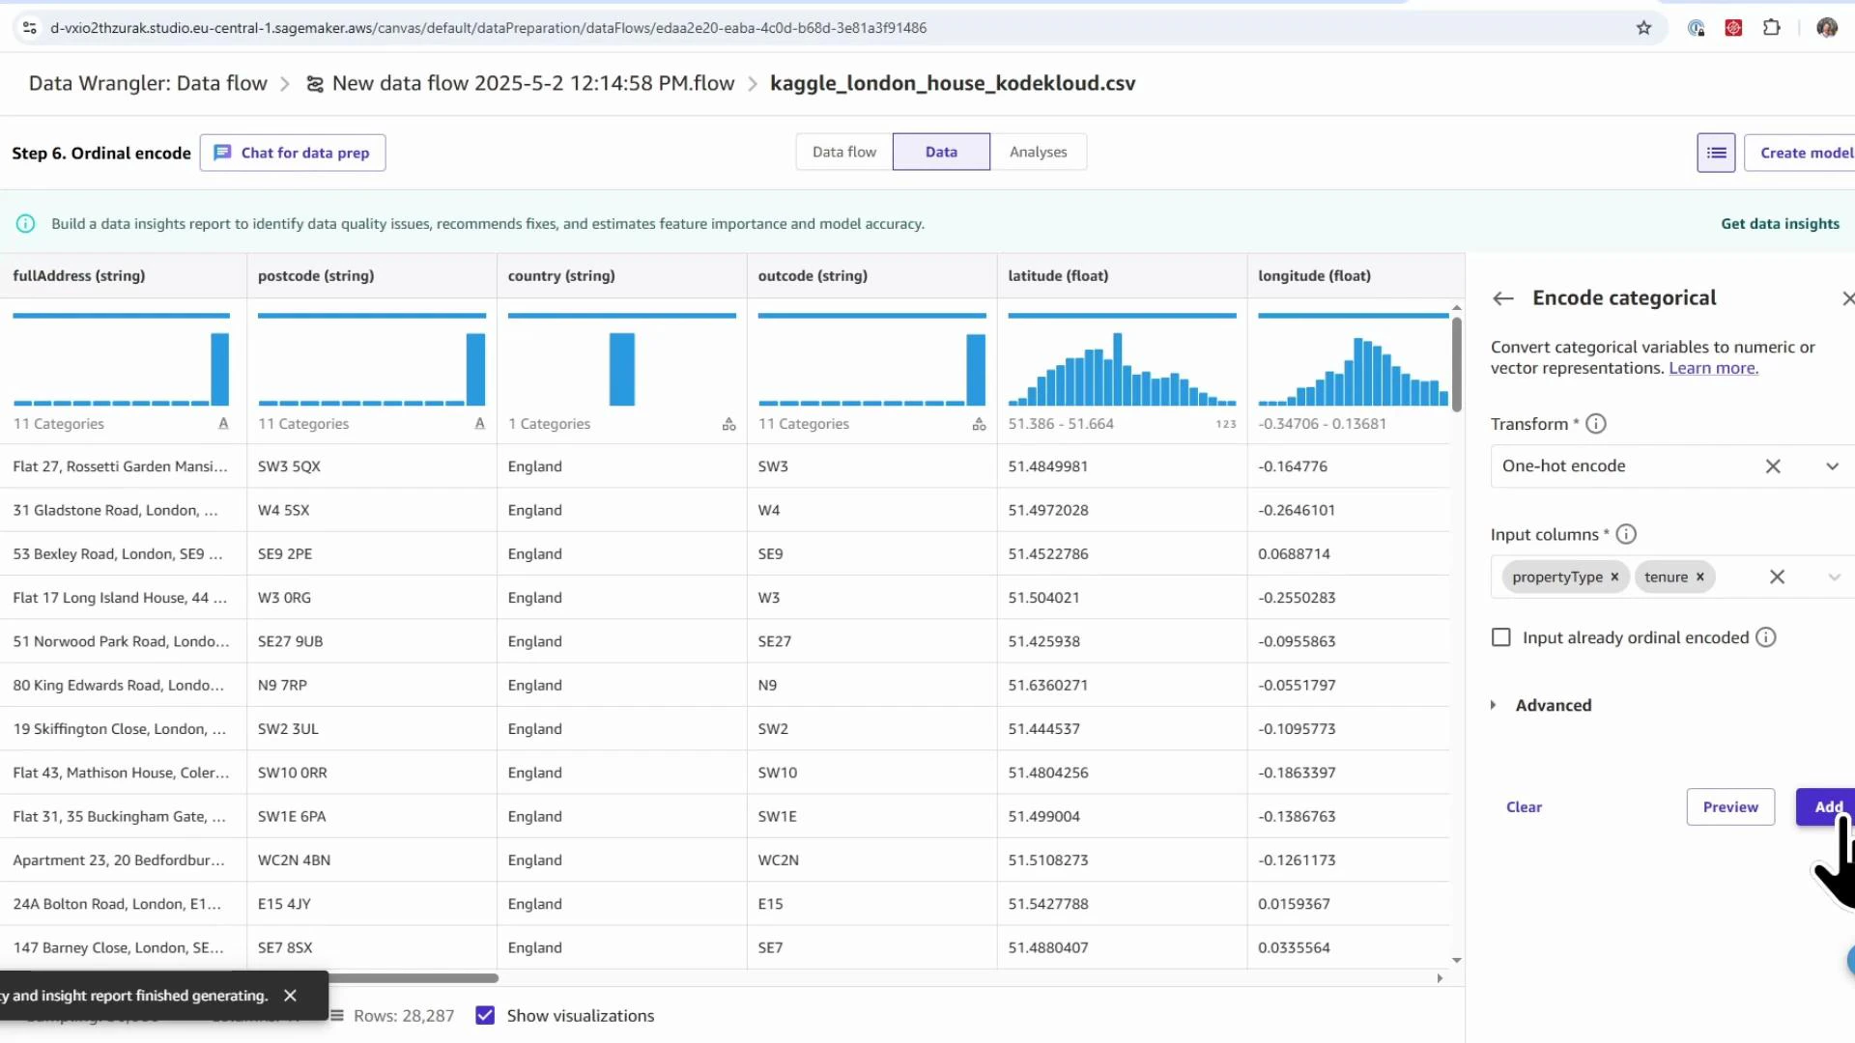1855x1043 pixels.
Task: Bookmark the current page via the star icon
Action: (x=1644, y=28)
